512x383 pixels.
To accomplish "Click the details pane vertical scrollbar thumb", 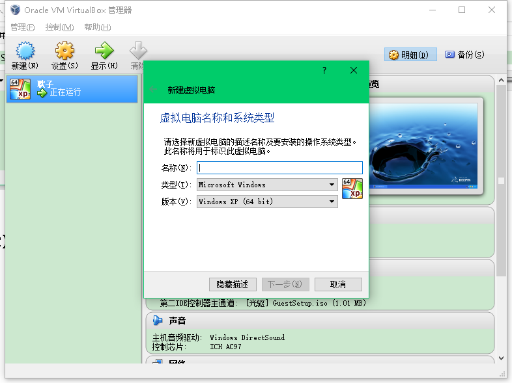I will (x=501, y=181).
